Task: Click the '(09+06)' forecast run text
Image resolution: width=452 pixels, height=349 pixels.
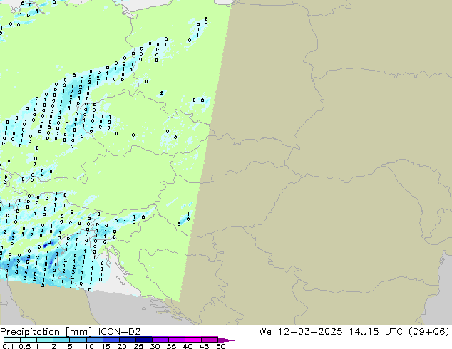Action: click(429, 332)
